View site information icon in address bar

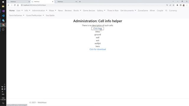(22, 5)
